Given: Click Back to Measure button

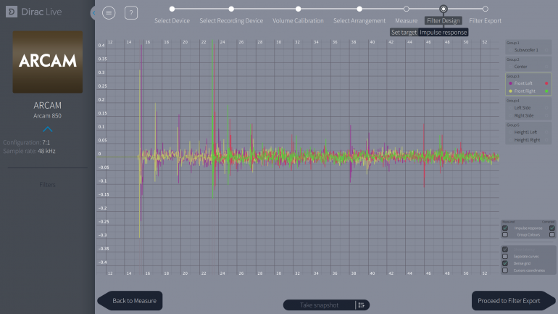Looking at the screenshot, I should click(x=132, y=300).
